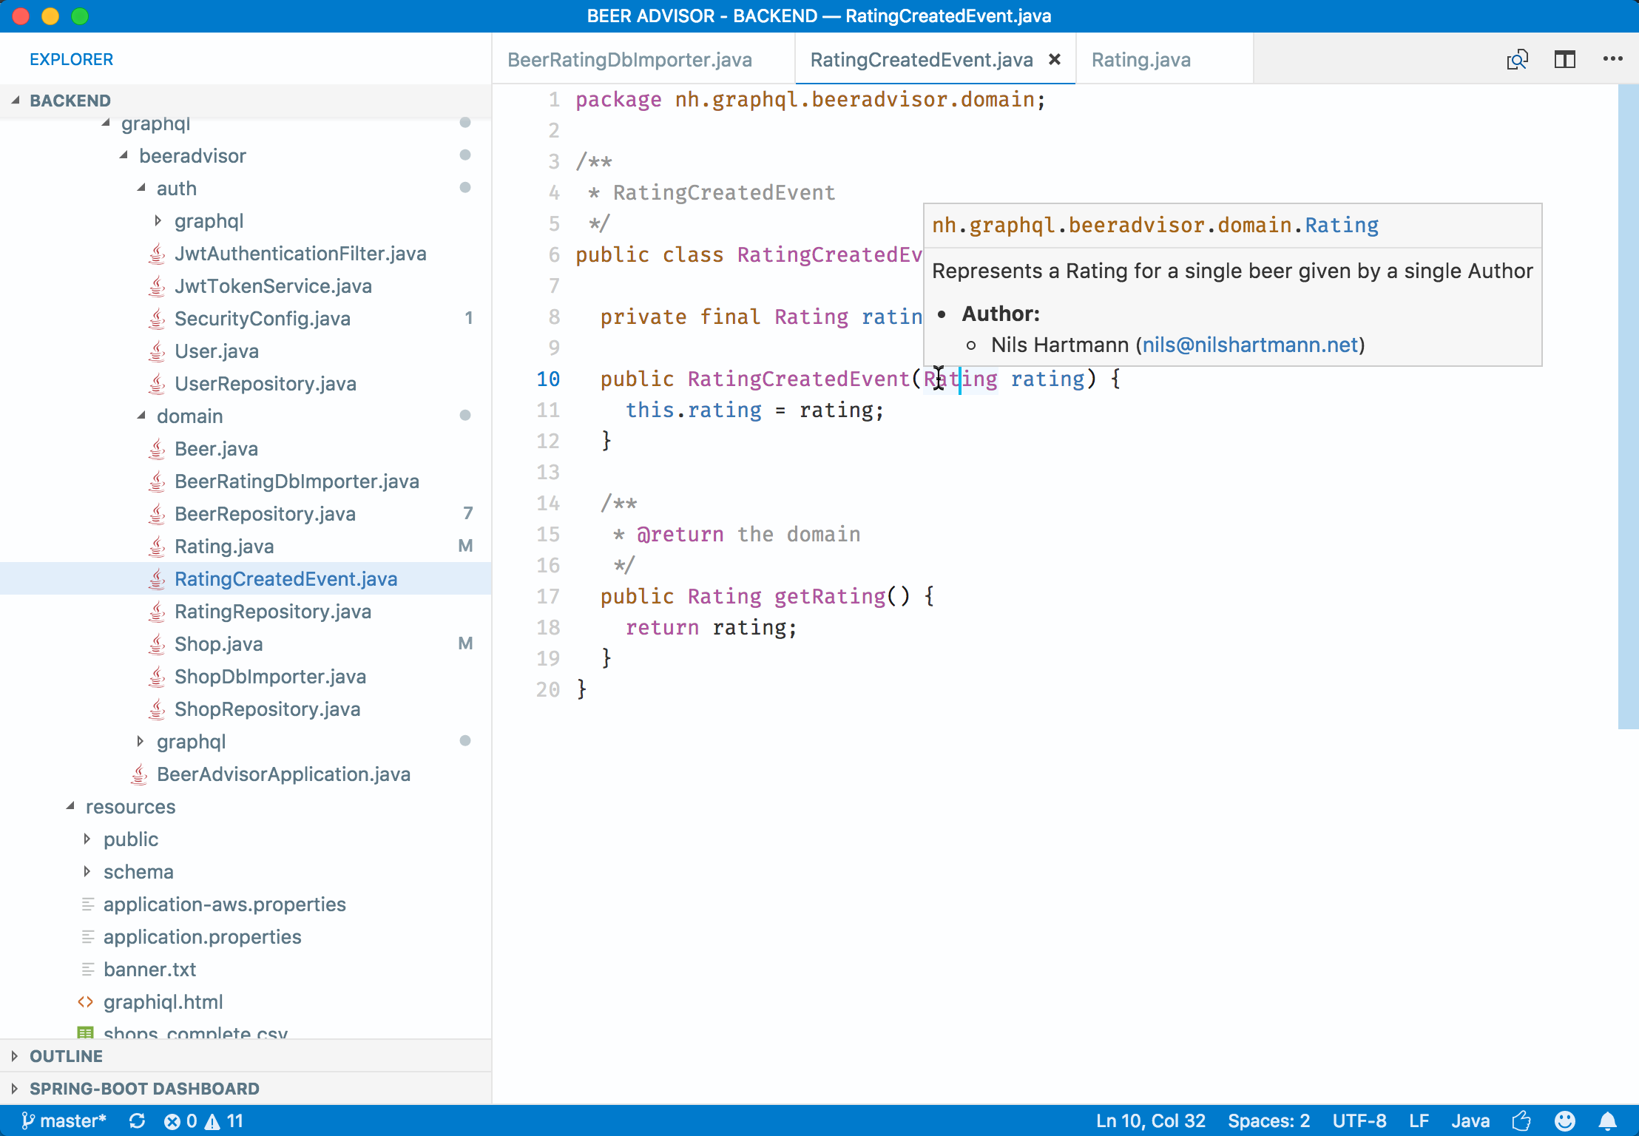This screenshot has width=1639, height=1136.
Task: Open the errors and warnings count indicator
Action: [203, 1121]
